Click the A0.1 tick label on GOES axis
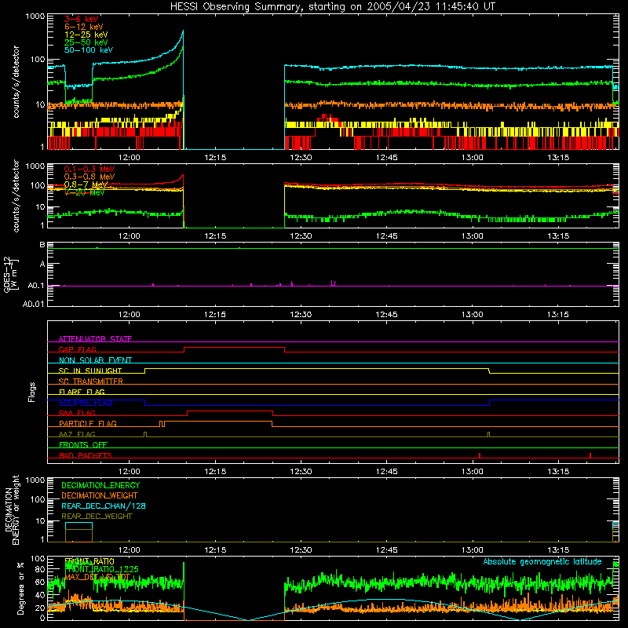The image size is (628, 628). click(35, 286)
